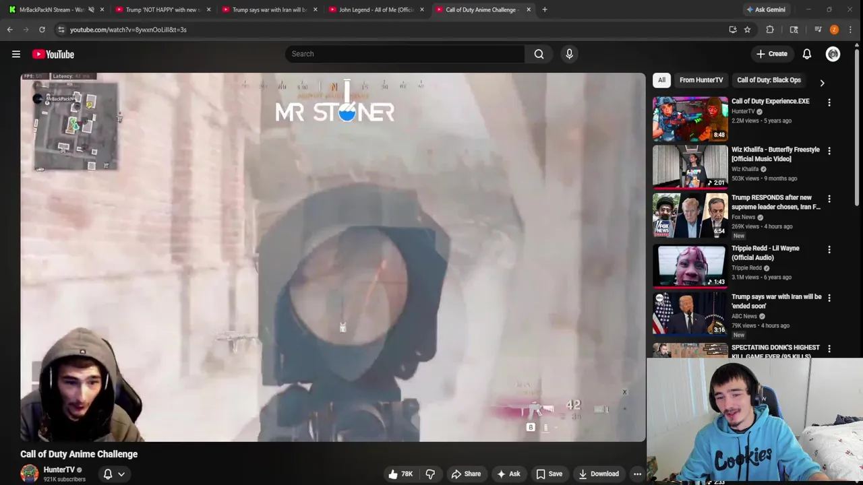Close the Call of Duty Anime Challenge tab
The height and width of the screenshot is (485, 863).
pyautogui.click(x=529, y=9)
